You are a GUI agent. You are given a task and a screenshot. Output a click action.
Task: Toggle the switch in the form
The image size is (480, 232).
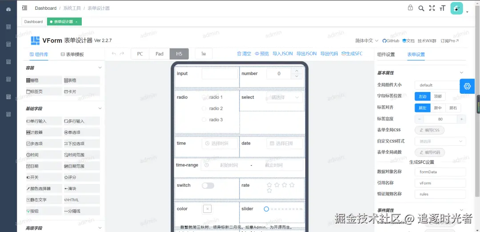click(x=208, y=185)
